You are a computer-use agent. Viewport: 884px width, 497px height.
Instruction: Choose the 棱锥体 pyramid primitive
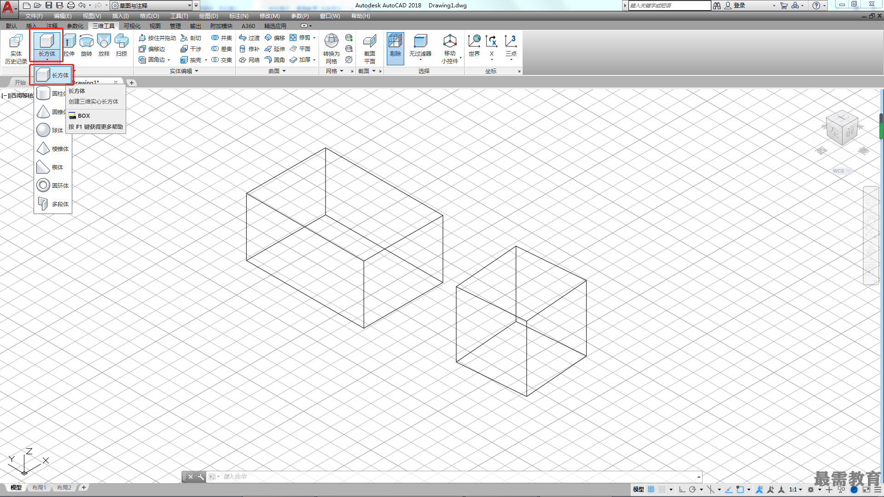click(52, 149)
